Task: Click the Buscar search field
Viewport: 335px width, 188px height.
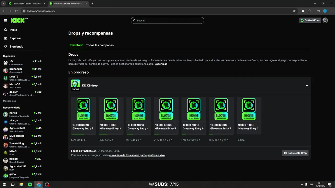Action: [x=167, y=20]
